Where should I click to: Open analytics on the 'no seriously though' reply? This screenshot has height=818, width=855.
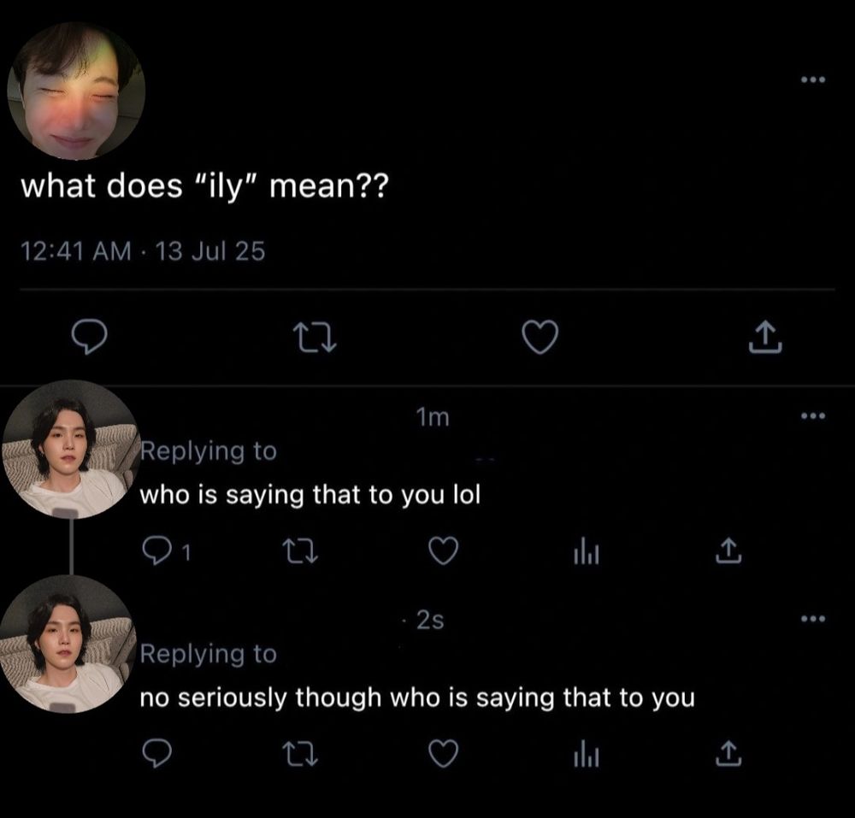[x=587, y=755]
